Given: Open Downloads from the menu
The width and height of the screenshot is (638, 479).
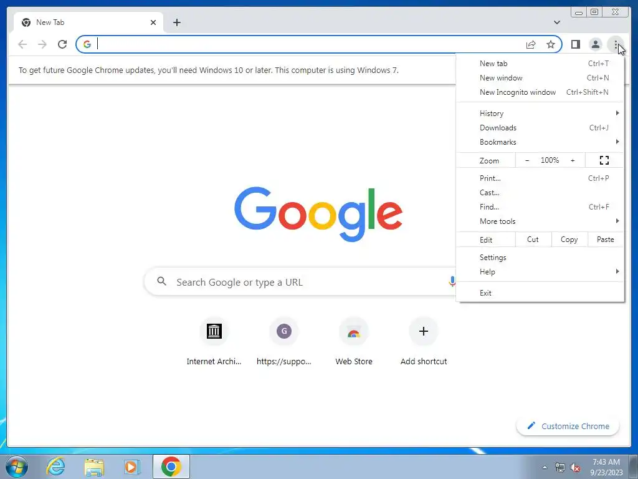Looking at the screenshot, I should [540, 127].
